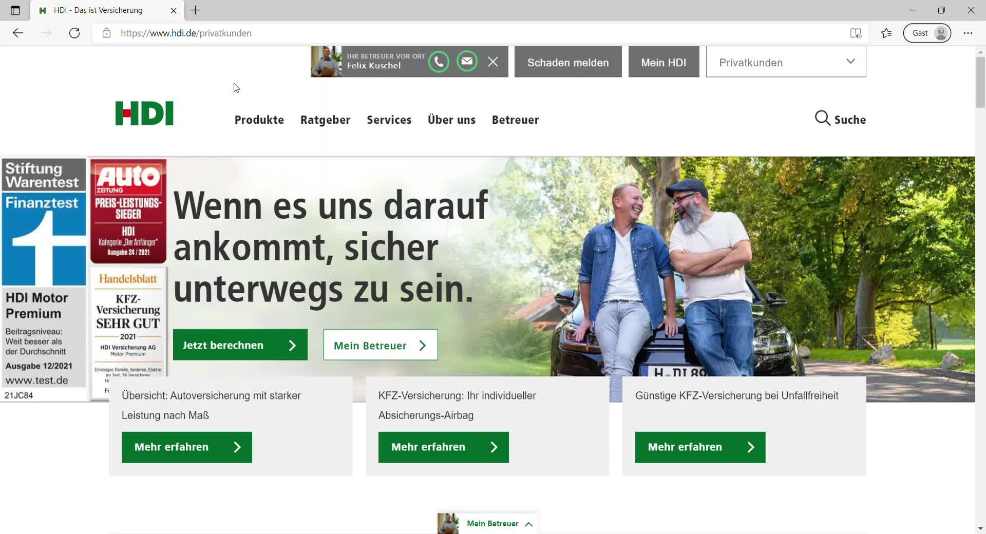Image resolution: width=986 pixels, height=534 pixels.
Task: Click the browser refresh icon
Action: pyautogui.click(x=74, y=33)
